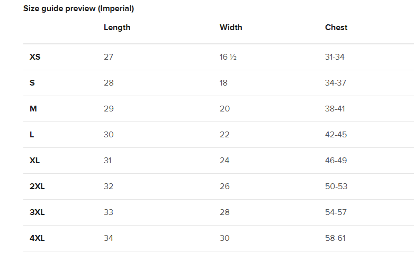
Task: Click the Width column header
Action: pos(231,27)
